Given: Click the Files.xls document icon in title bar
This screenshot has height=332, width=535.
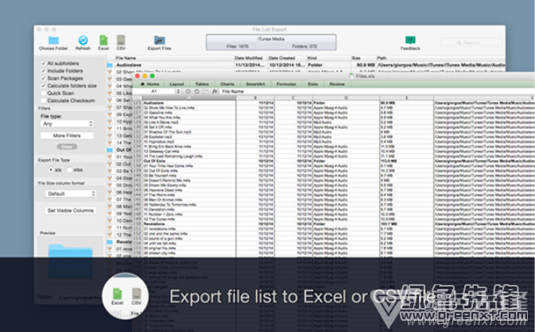Looking at the screenshot, I should [351, 76].
